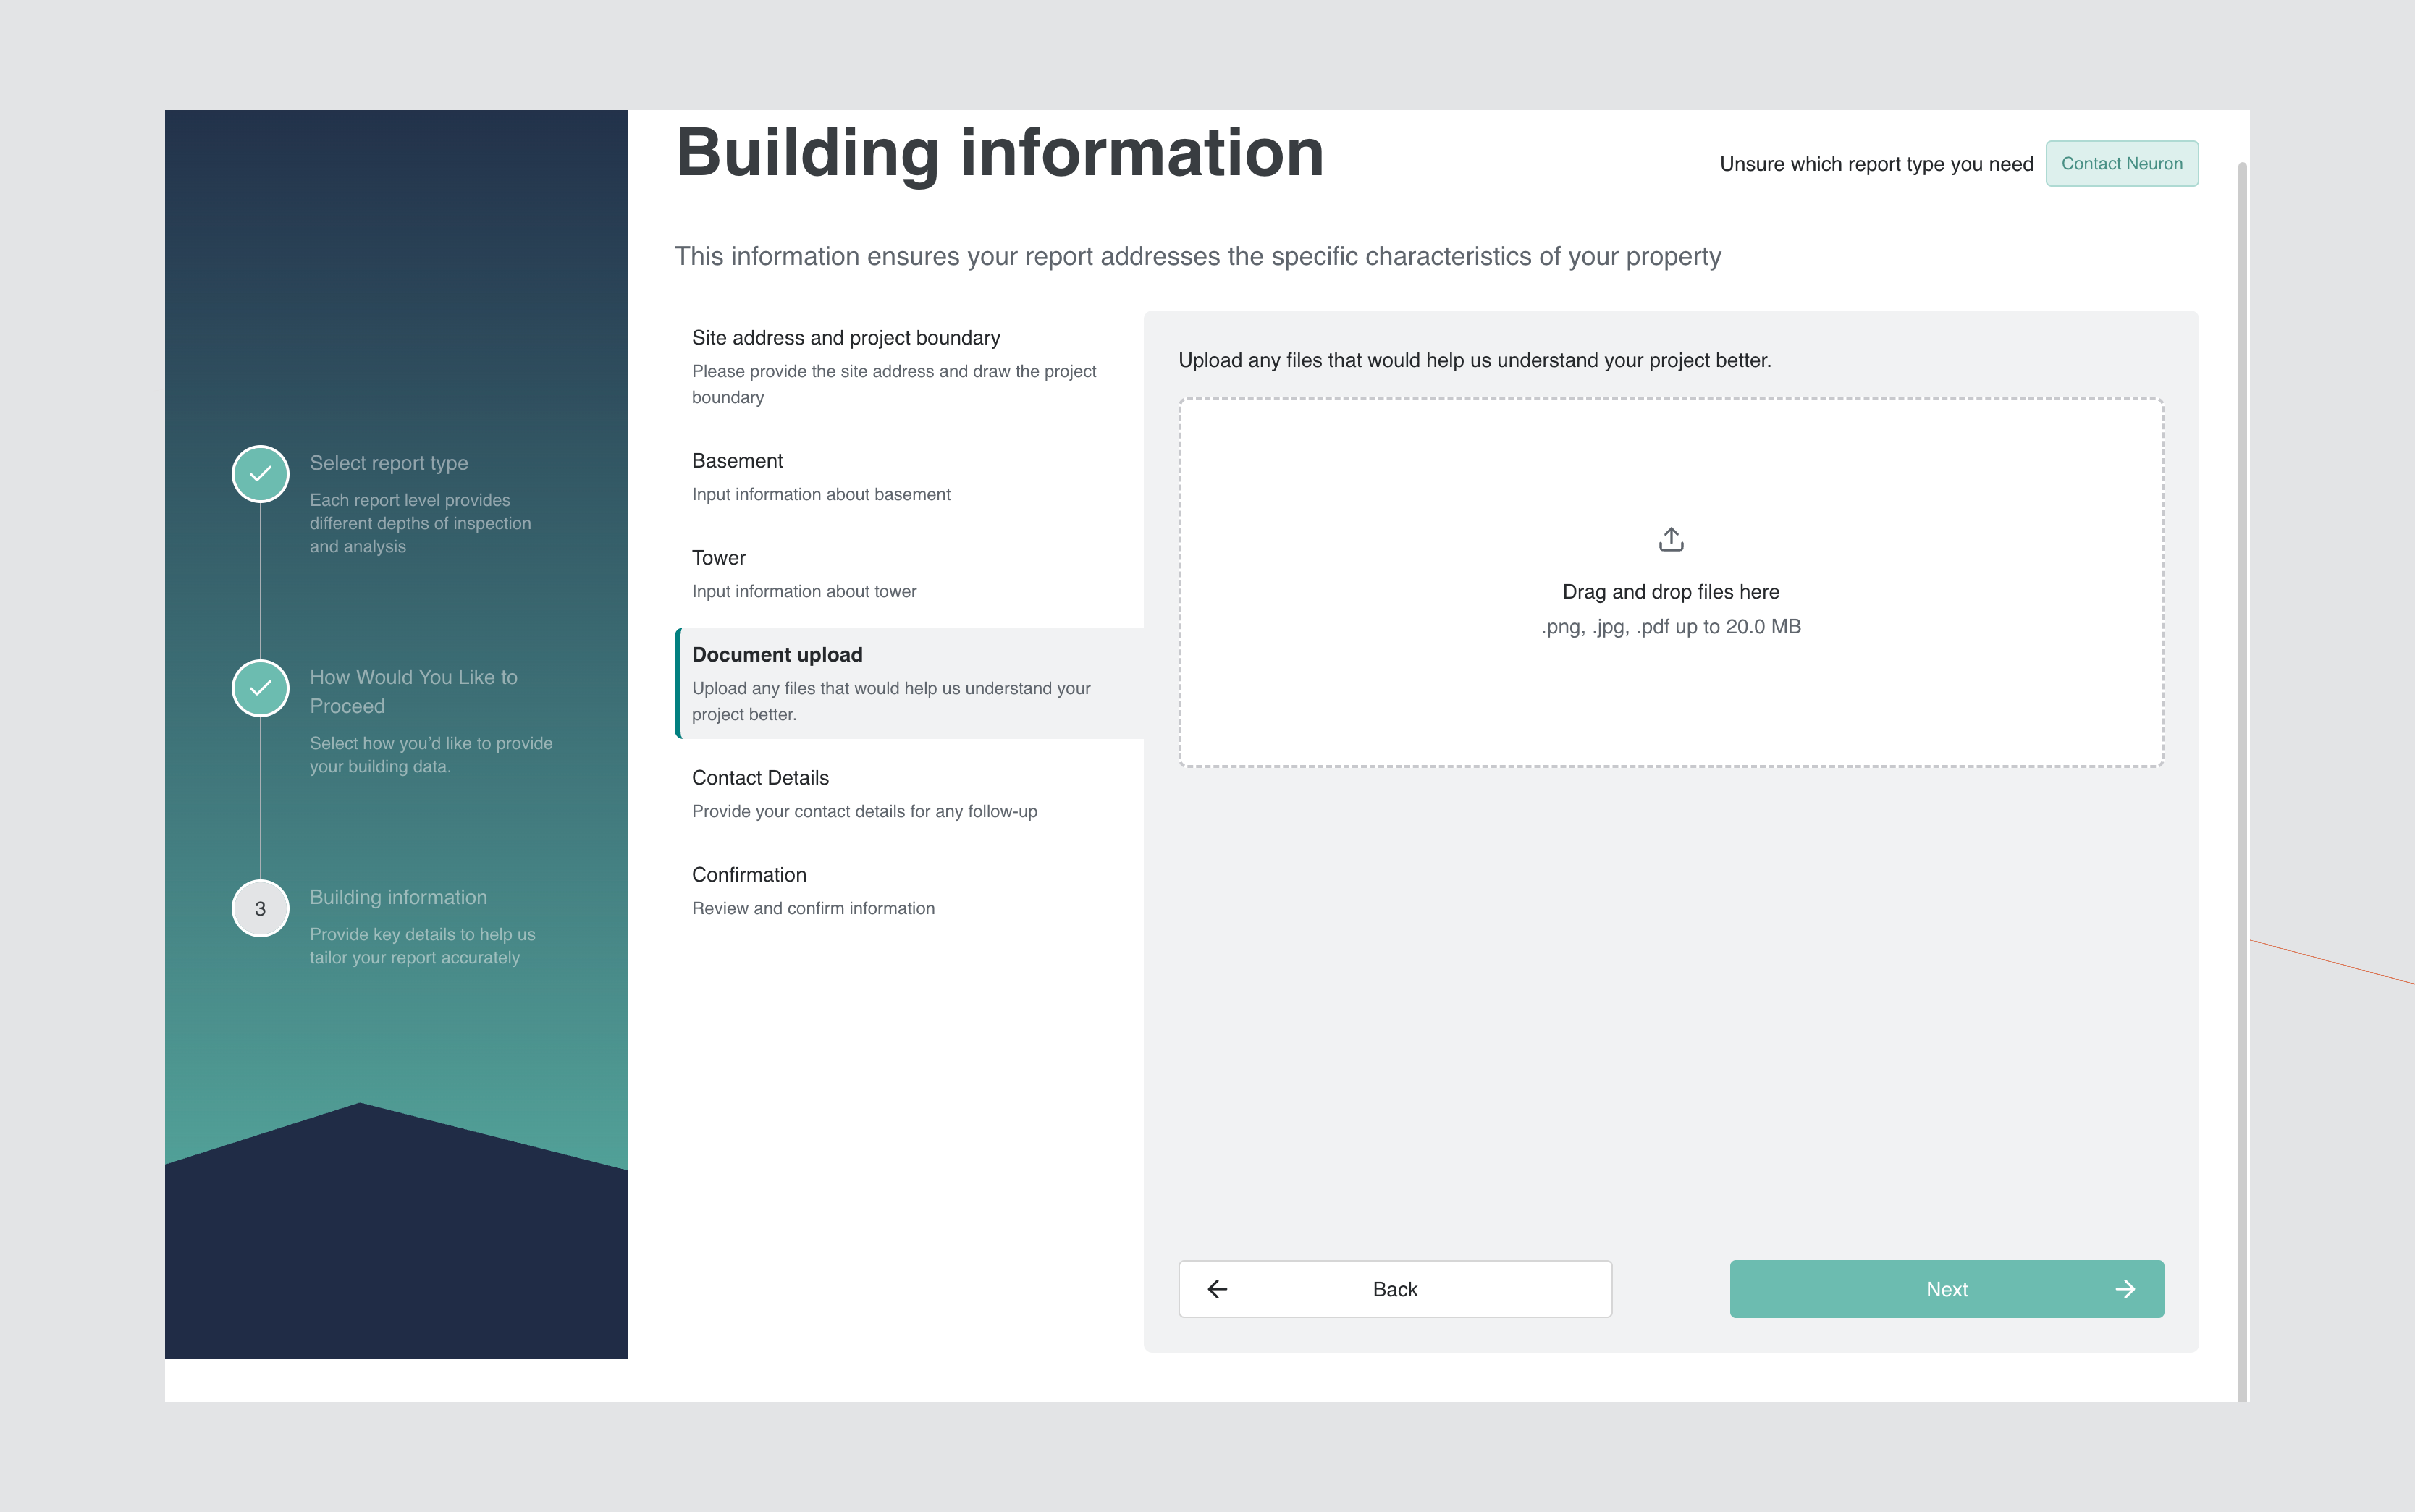Switch to the Basement section

tap(737, 461)
